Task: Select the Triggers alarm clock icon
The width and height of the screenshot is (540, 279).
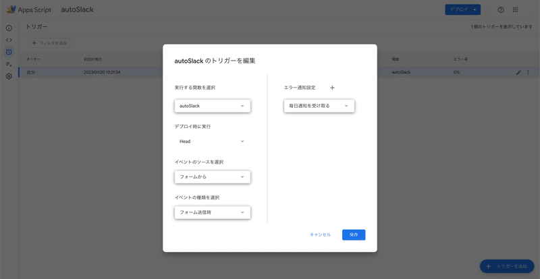Action: (9, 53)
